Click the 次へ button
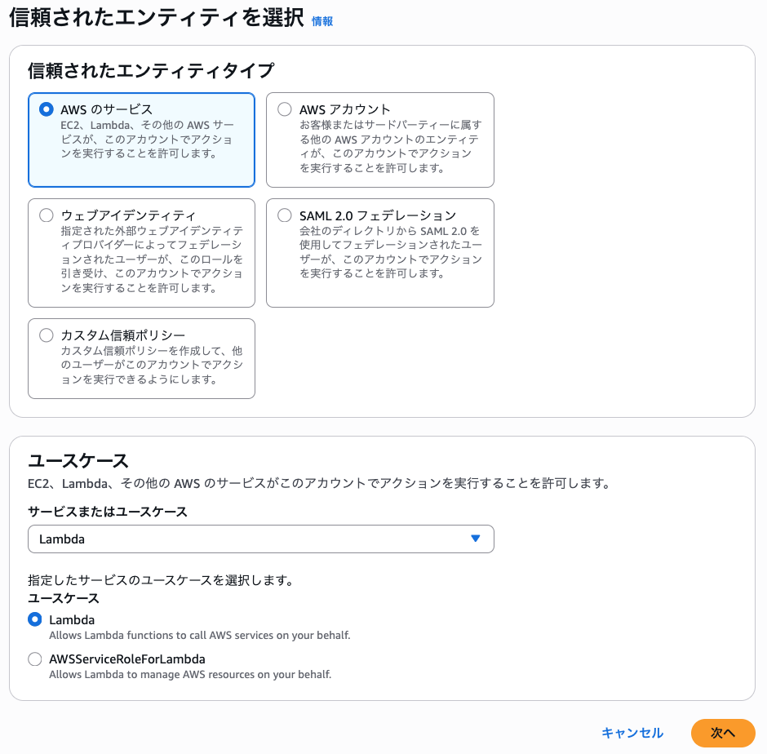The image size is (767, 754). pyautogui.click(x=723, y=733)
